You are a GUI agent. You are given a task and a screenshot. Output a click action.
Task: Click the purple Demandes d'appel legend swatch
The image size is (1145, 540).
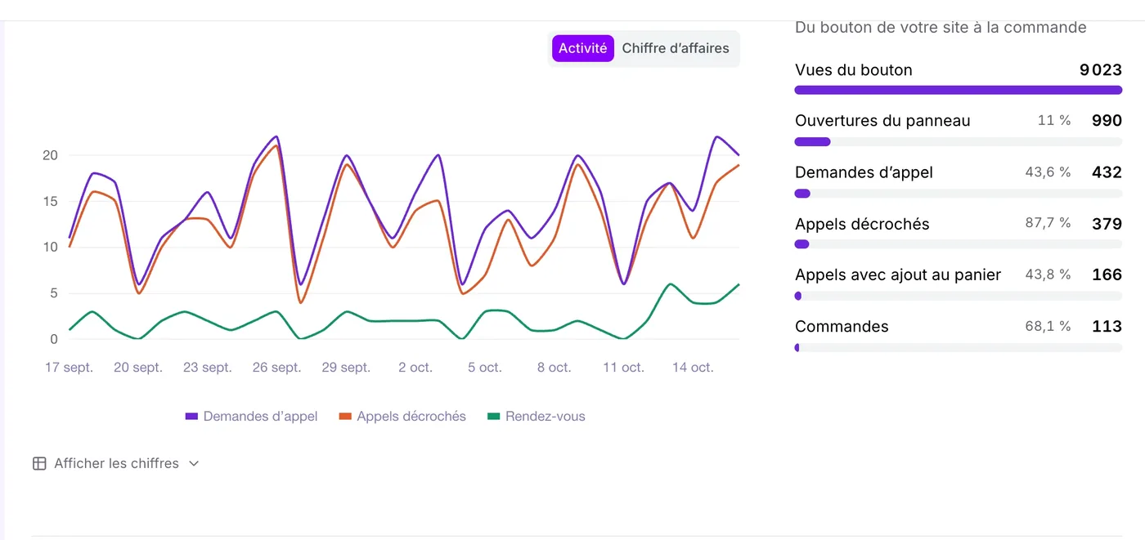[192, 416]
